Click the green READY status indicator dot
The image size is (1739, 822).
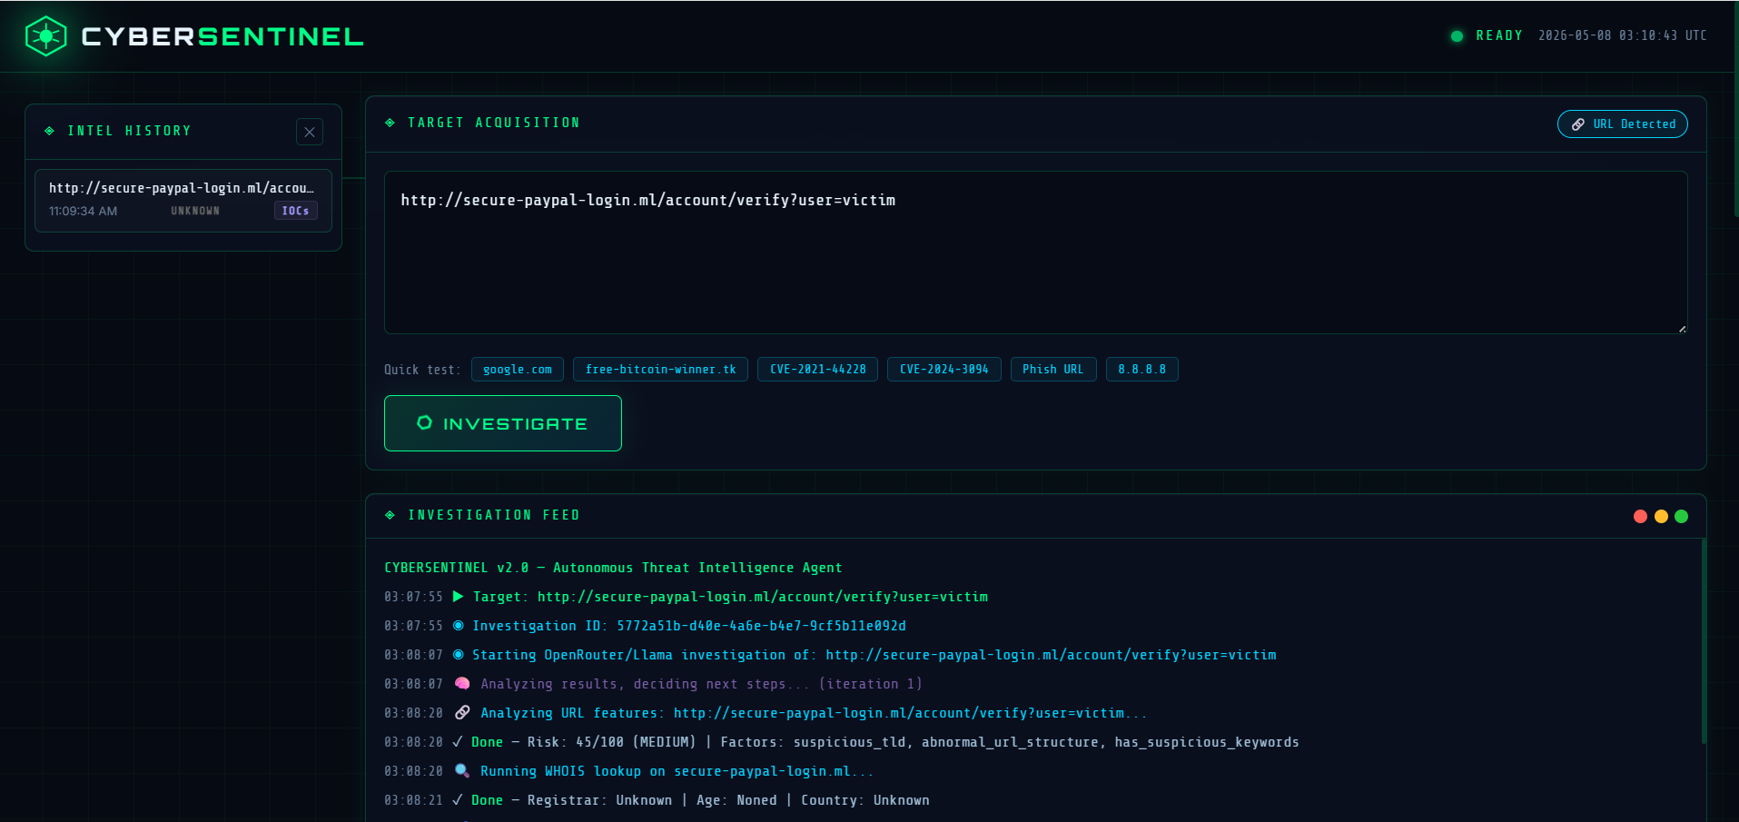[x=1457, y=36]
